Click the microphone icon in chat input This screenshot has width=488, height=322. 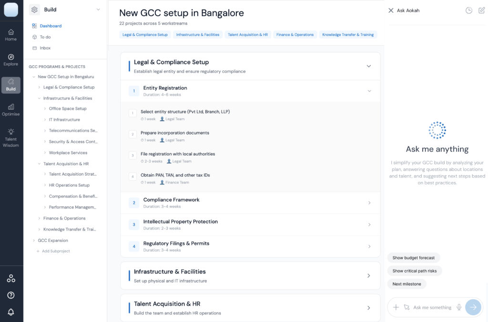coord(459,307)
